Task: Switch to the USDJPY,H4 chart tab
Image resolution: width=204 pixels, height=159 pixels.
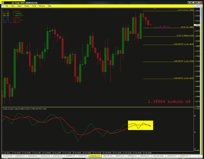Action: coord(184,156)
